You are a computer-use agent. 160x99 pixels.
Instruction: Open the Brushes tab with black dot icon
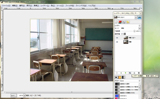(116, 77)
